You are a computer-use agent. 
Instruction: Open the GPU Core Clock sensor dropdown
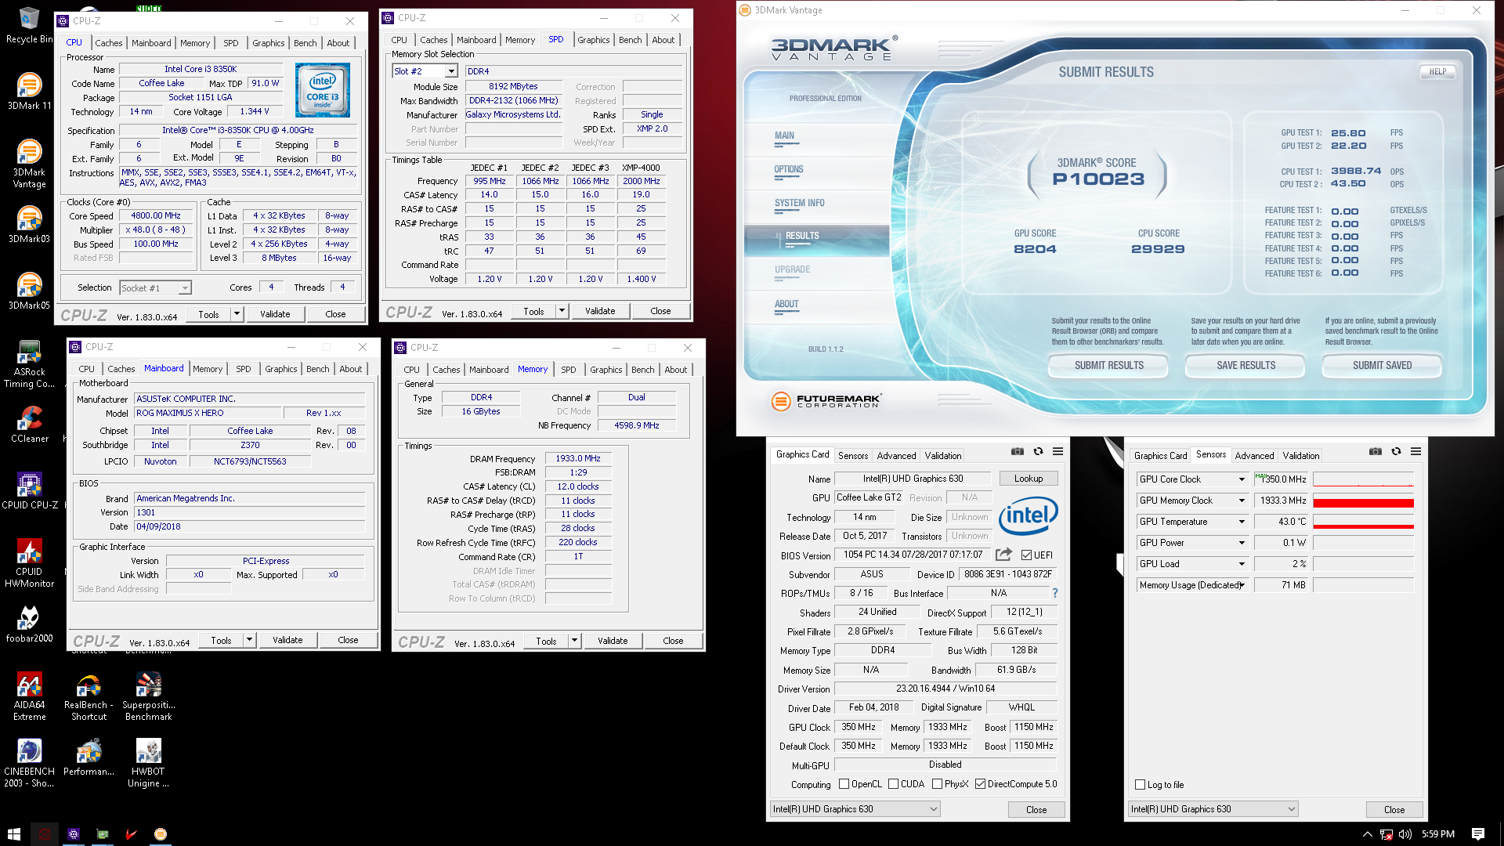1241,479
